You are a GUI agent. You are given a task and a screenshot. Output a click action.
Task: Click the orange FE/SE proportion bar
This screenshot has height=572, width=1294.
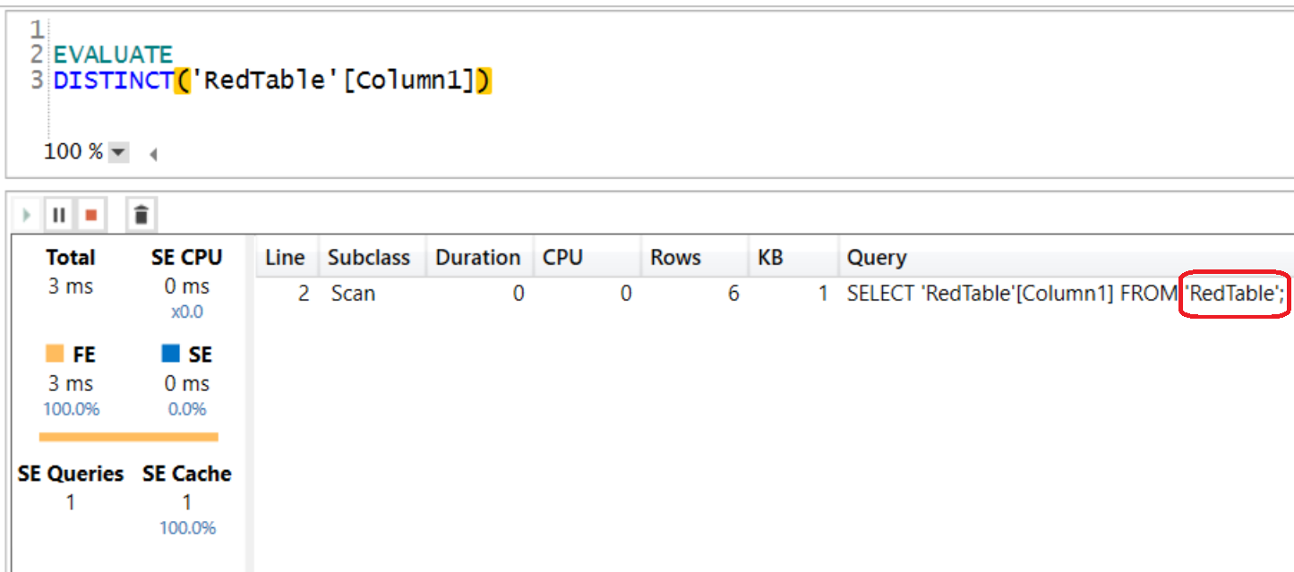pyautogui.click(x=128, y=437)
